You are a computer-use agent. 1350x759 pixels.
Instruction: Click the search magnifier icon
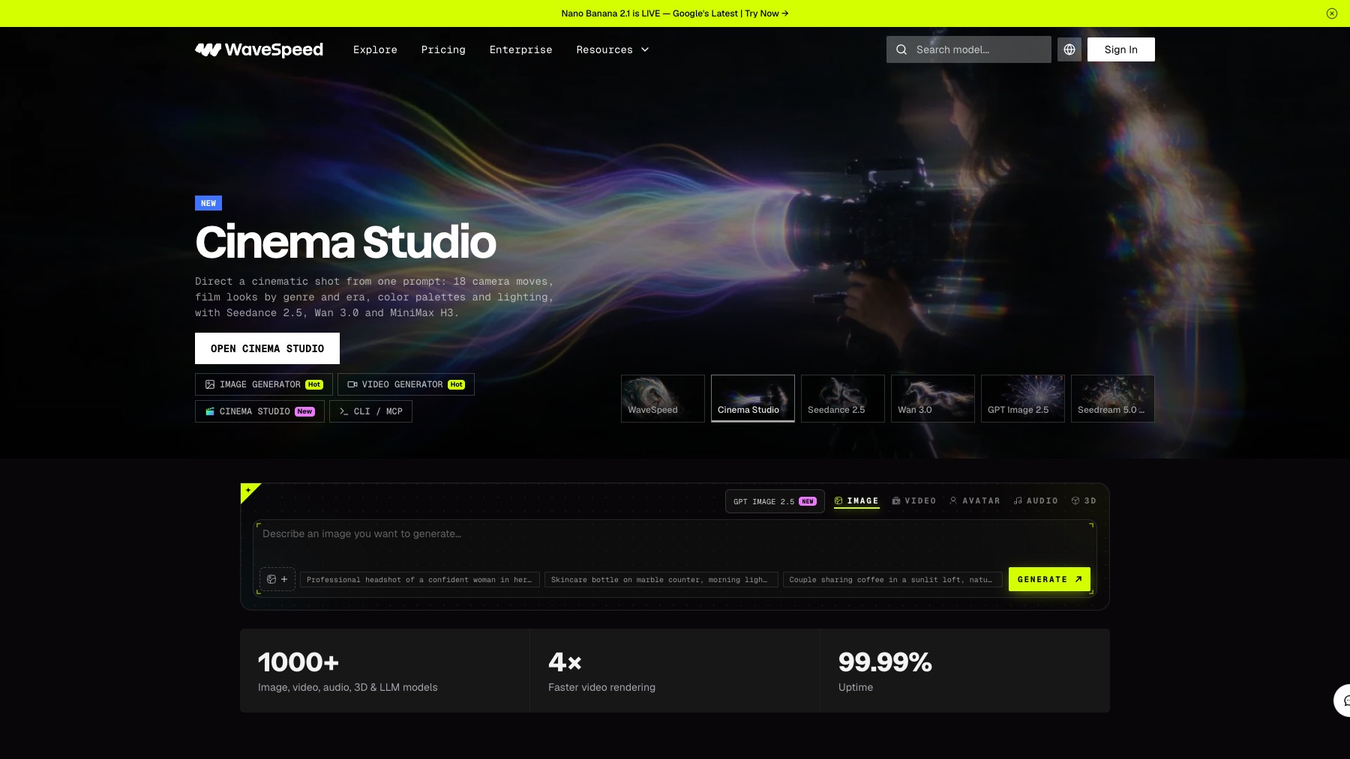901,49
